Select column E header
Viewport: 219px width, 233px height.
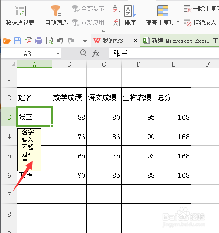173,64
